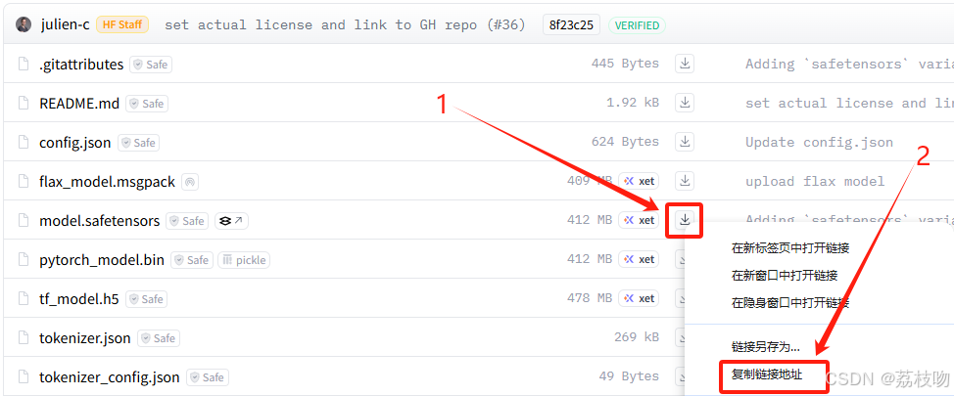Image resolution: width=954 pixels, height=396 pixels.
Task: Download the README.md file
Action: (685, 103)
